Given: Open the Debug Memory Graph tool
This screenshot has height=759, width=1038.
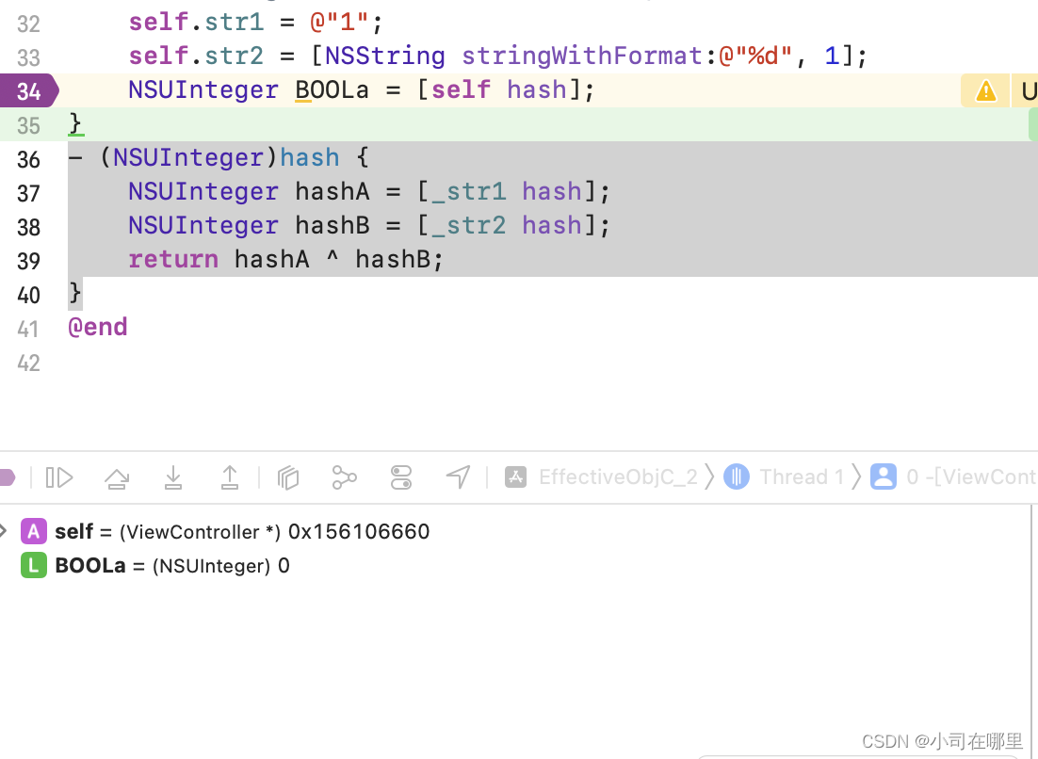Looking at the screenshot, I should pyautogui.click(x=345, y=477).
